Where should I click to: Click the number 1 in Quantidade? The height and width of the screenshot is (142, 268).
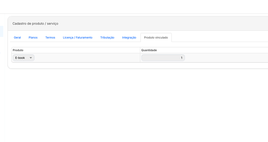[182, 58]
